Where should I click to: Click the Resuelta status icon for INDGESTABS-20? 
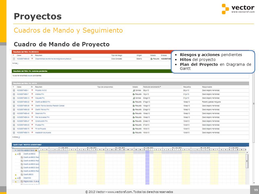pos(134,102)
